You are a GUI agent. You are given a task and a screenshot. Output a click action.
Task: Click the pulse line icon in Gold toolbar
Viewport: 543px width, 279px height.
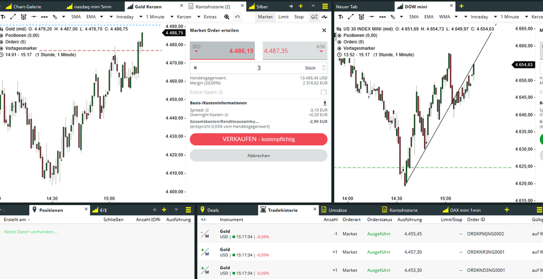click(x=324, y=17)
